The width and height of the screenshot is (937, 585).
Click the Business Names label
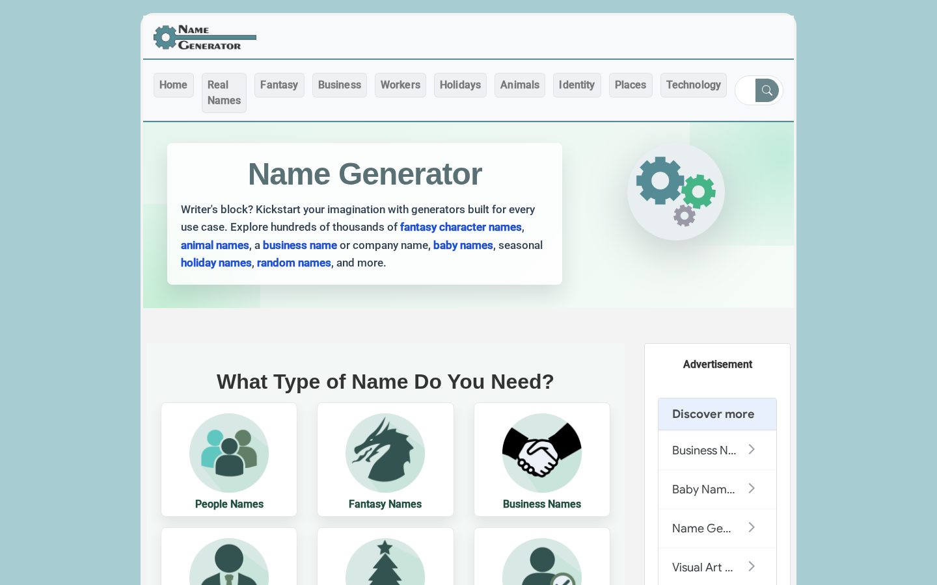pyautogui.click(x=542, y=504)
